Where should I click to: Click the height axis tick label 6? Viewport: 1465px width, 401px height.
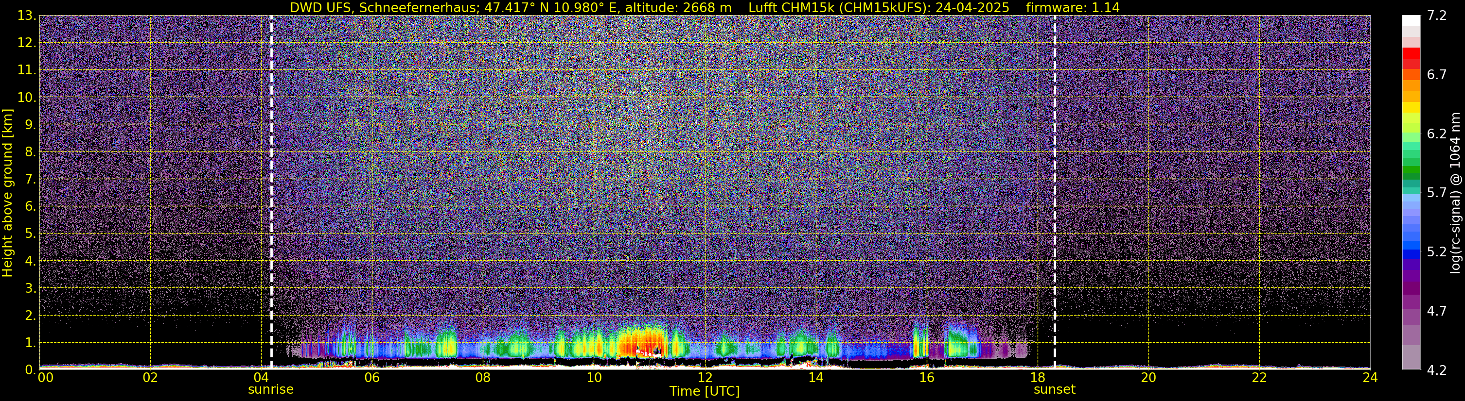30,207
